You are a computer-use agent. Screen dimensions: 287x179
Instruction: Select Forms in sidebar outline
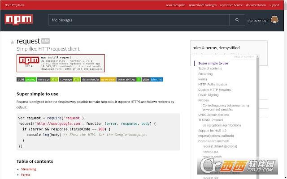point(203,79)
